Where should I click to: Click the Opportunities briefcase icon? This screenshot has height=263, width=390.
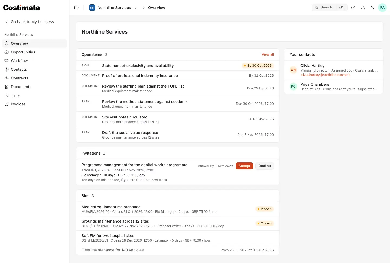[6, 52]
